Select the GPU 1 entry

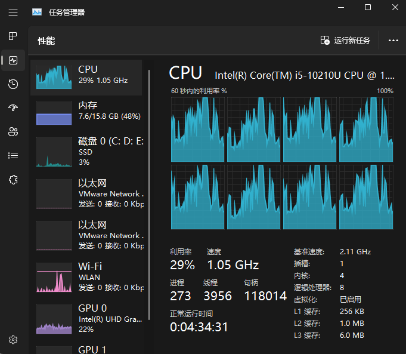86,348
